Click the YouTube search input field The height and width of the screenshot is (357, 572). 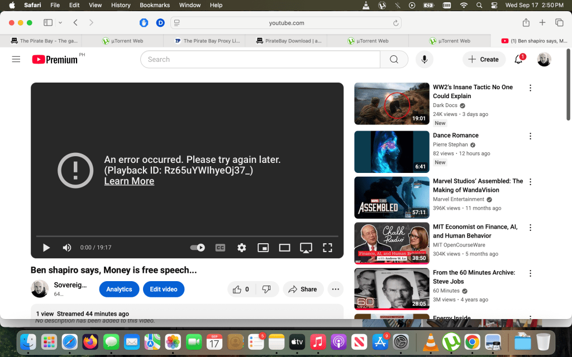260,60
